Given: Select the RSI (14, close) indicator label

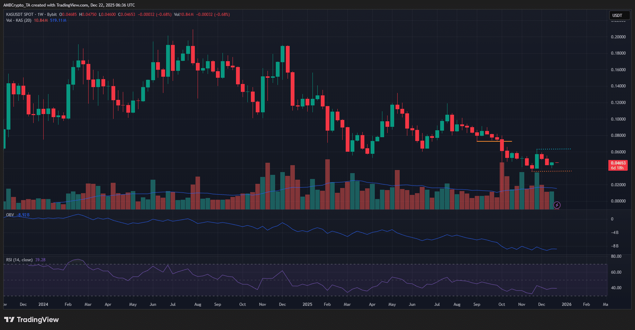Looking at the screenshot, I should (19, 260).
